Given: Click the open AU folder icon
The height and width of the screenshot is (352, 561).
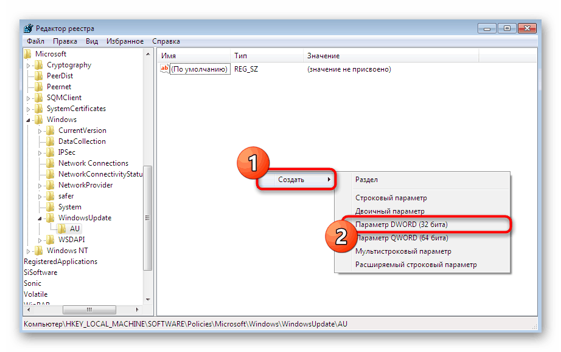Looking at the screenshot, I should (63, 229).
